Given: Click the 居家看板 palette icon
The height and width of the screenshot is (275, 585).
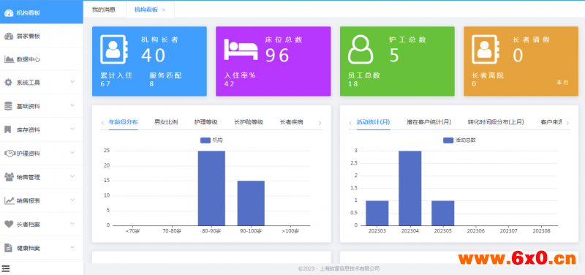Looking at the screenshot, I should coord(9,36).
